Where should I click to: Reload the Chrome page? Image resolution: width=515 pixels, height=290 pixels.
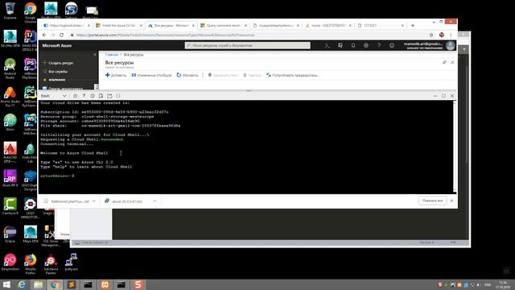pos(61,35)
